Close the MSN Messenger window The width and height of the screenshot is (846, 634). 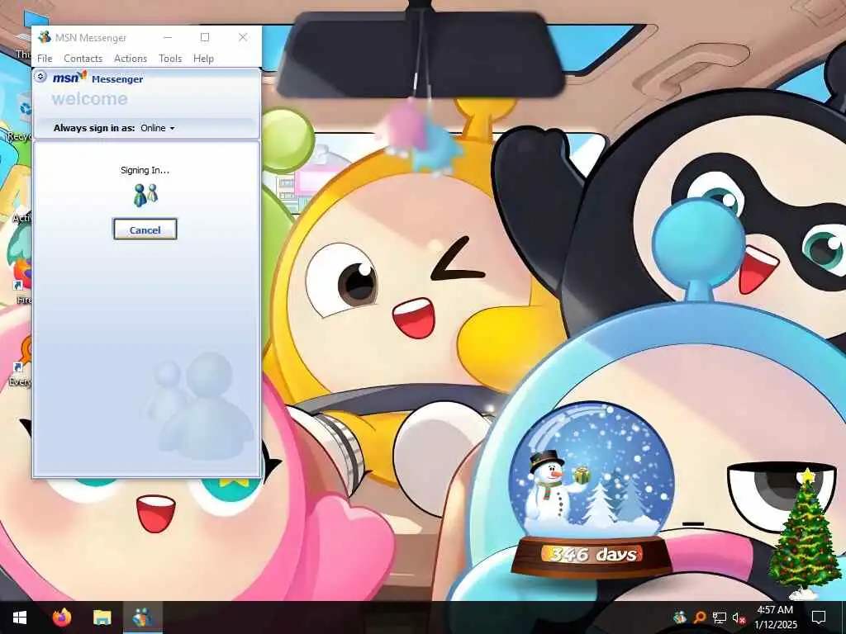[x=243, y=37]
